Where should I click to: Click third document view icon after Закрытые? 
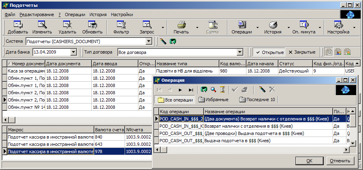pyautogui.click(x=347, y=52)
